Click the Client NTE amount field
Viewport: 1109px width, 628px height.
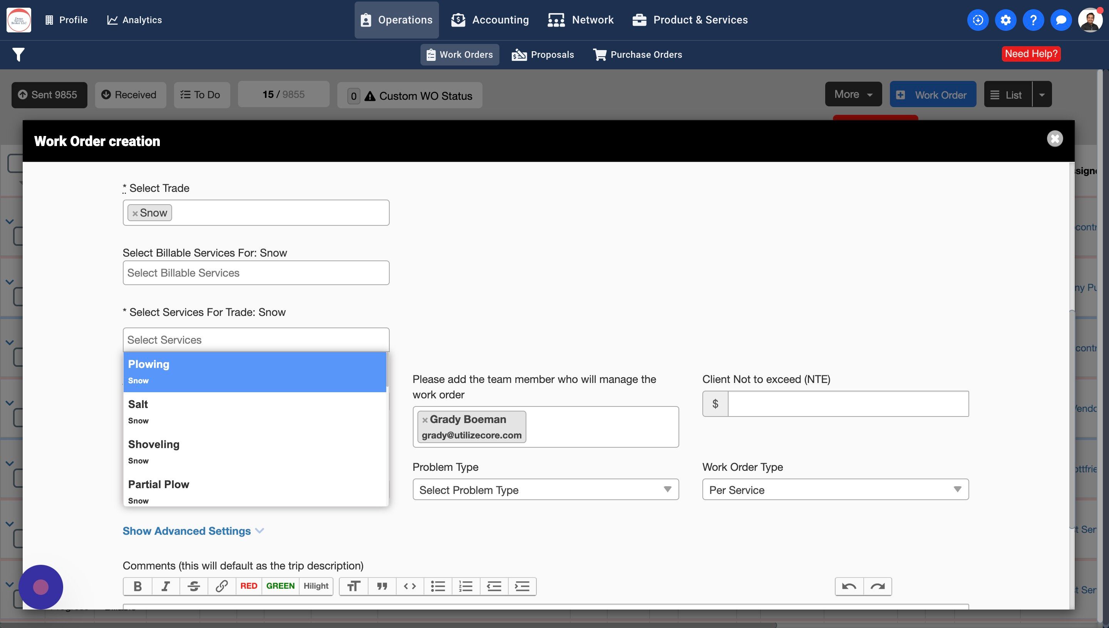(x=848, y=404)
